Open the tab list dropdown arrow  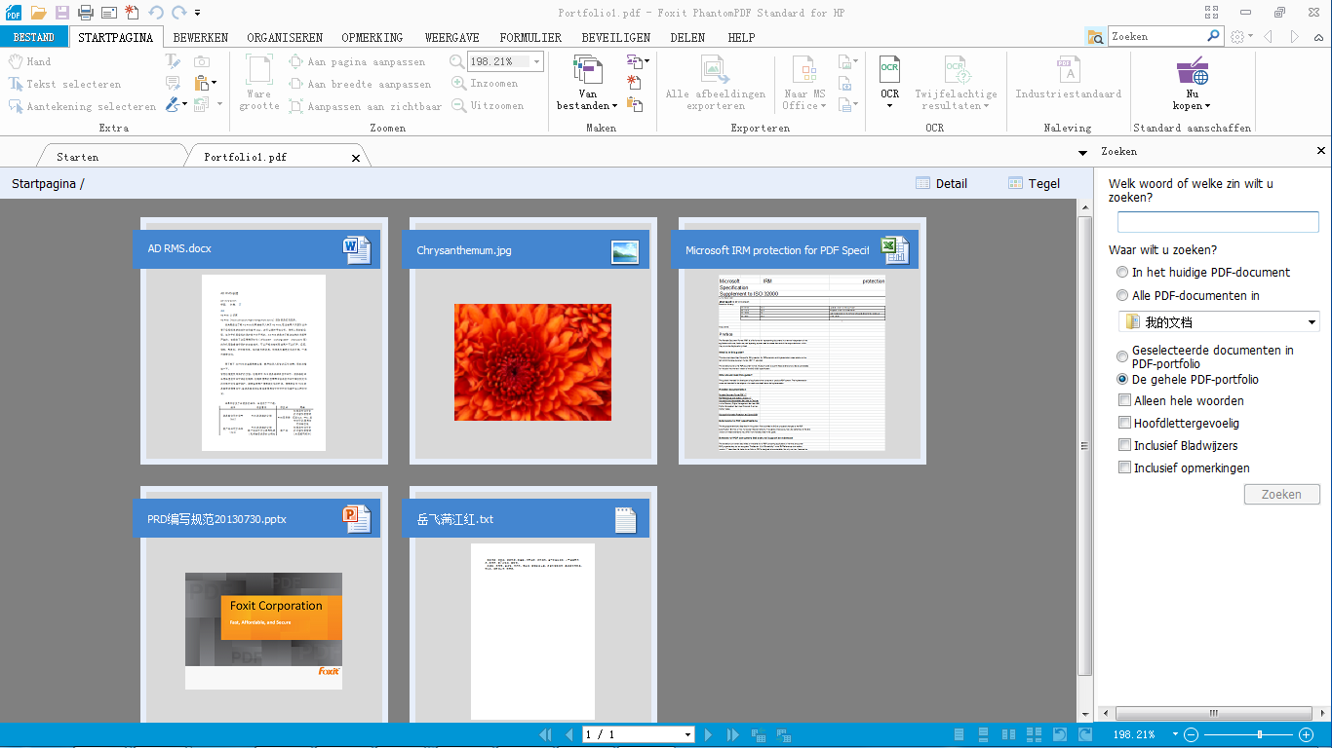pyautogui.click(x=1082, y=154)
